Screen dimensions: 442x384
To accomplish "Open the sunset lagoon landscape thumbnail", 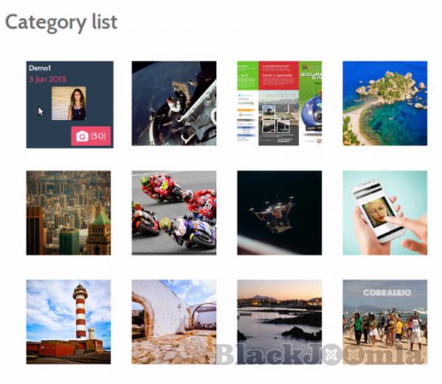I will pos(279,321).
